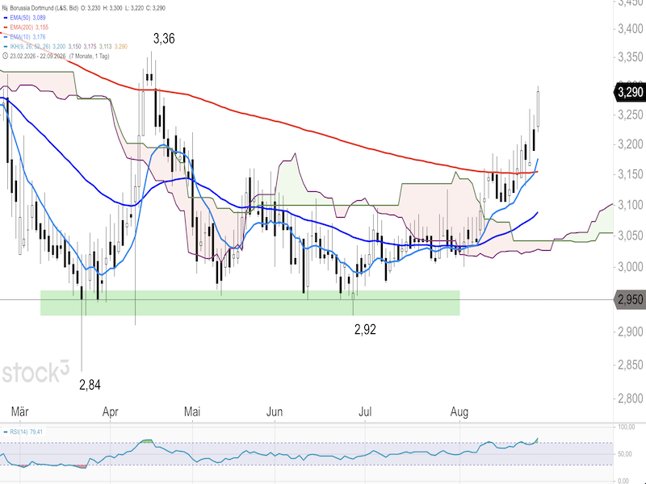Click the EMA(50) blue legend marker
Image resolution: width=646 pixels, height=484 pixels.
tap(5, 18)
